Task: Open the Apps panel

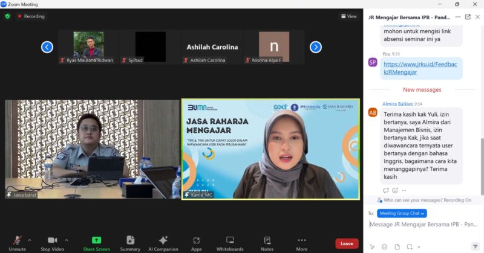Action: coord(197,241)
